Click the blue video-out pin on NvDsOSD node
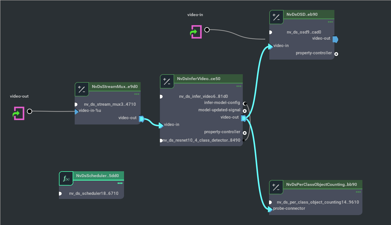 tap(335, 39)
